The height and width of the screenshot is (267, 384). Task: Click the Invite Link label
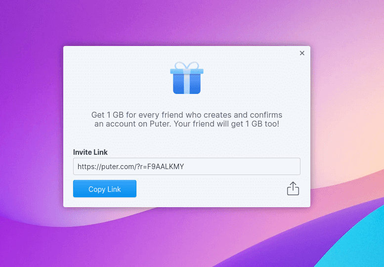tap(90, 152)
